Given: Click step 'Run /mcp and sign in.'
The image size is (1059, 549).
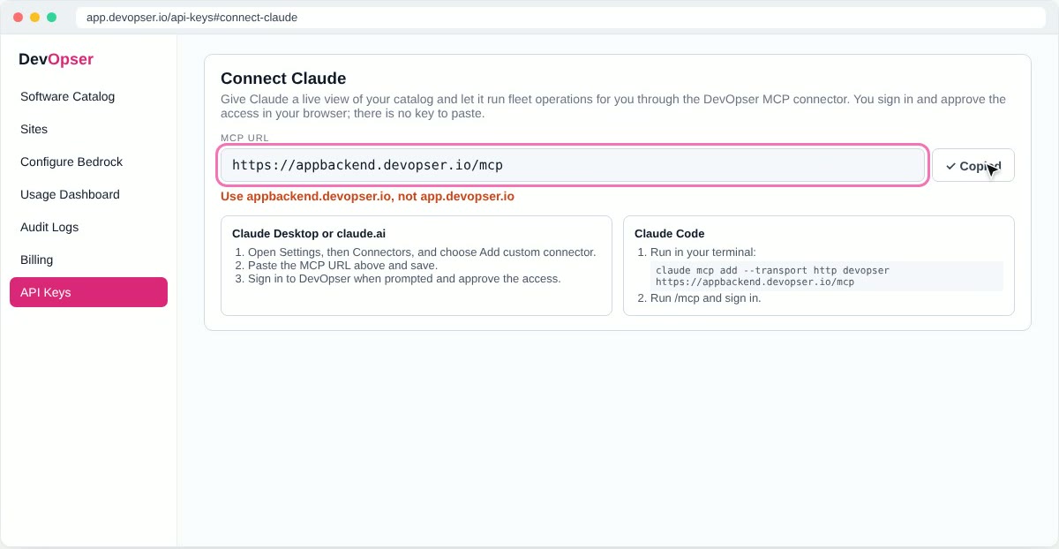Looking at the screenshot, I should click(705, 298).
